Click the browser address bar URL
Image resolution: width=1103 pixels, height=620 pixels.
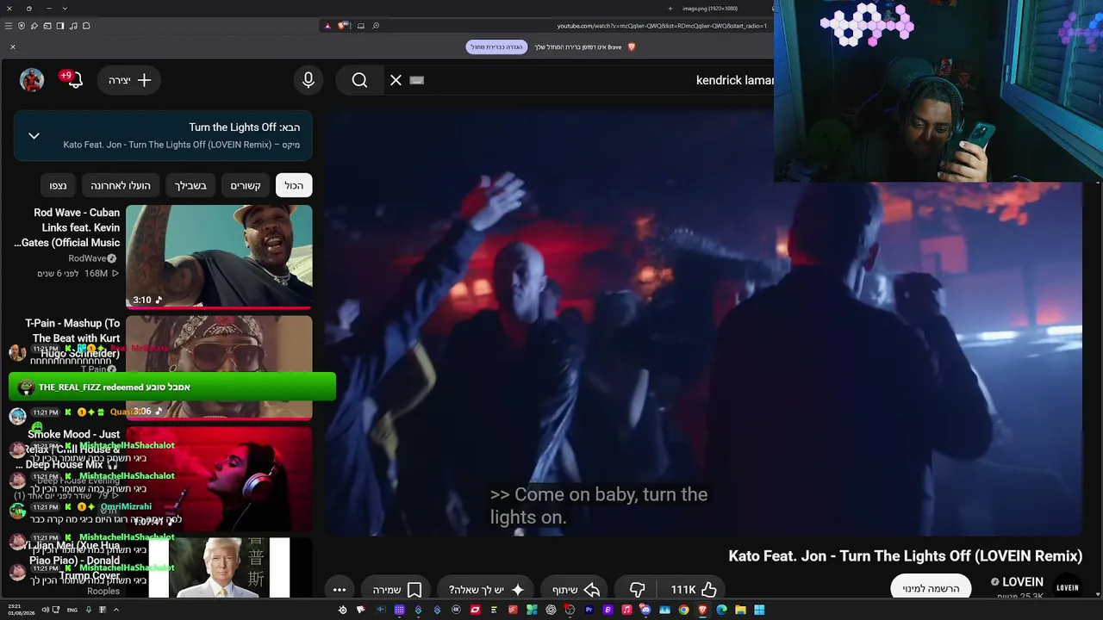[x=661, y=26]
